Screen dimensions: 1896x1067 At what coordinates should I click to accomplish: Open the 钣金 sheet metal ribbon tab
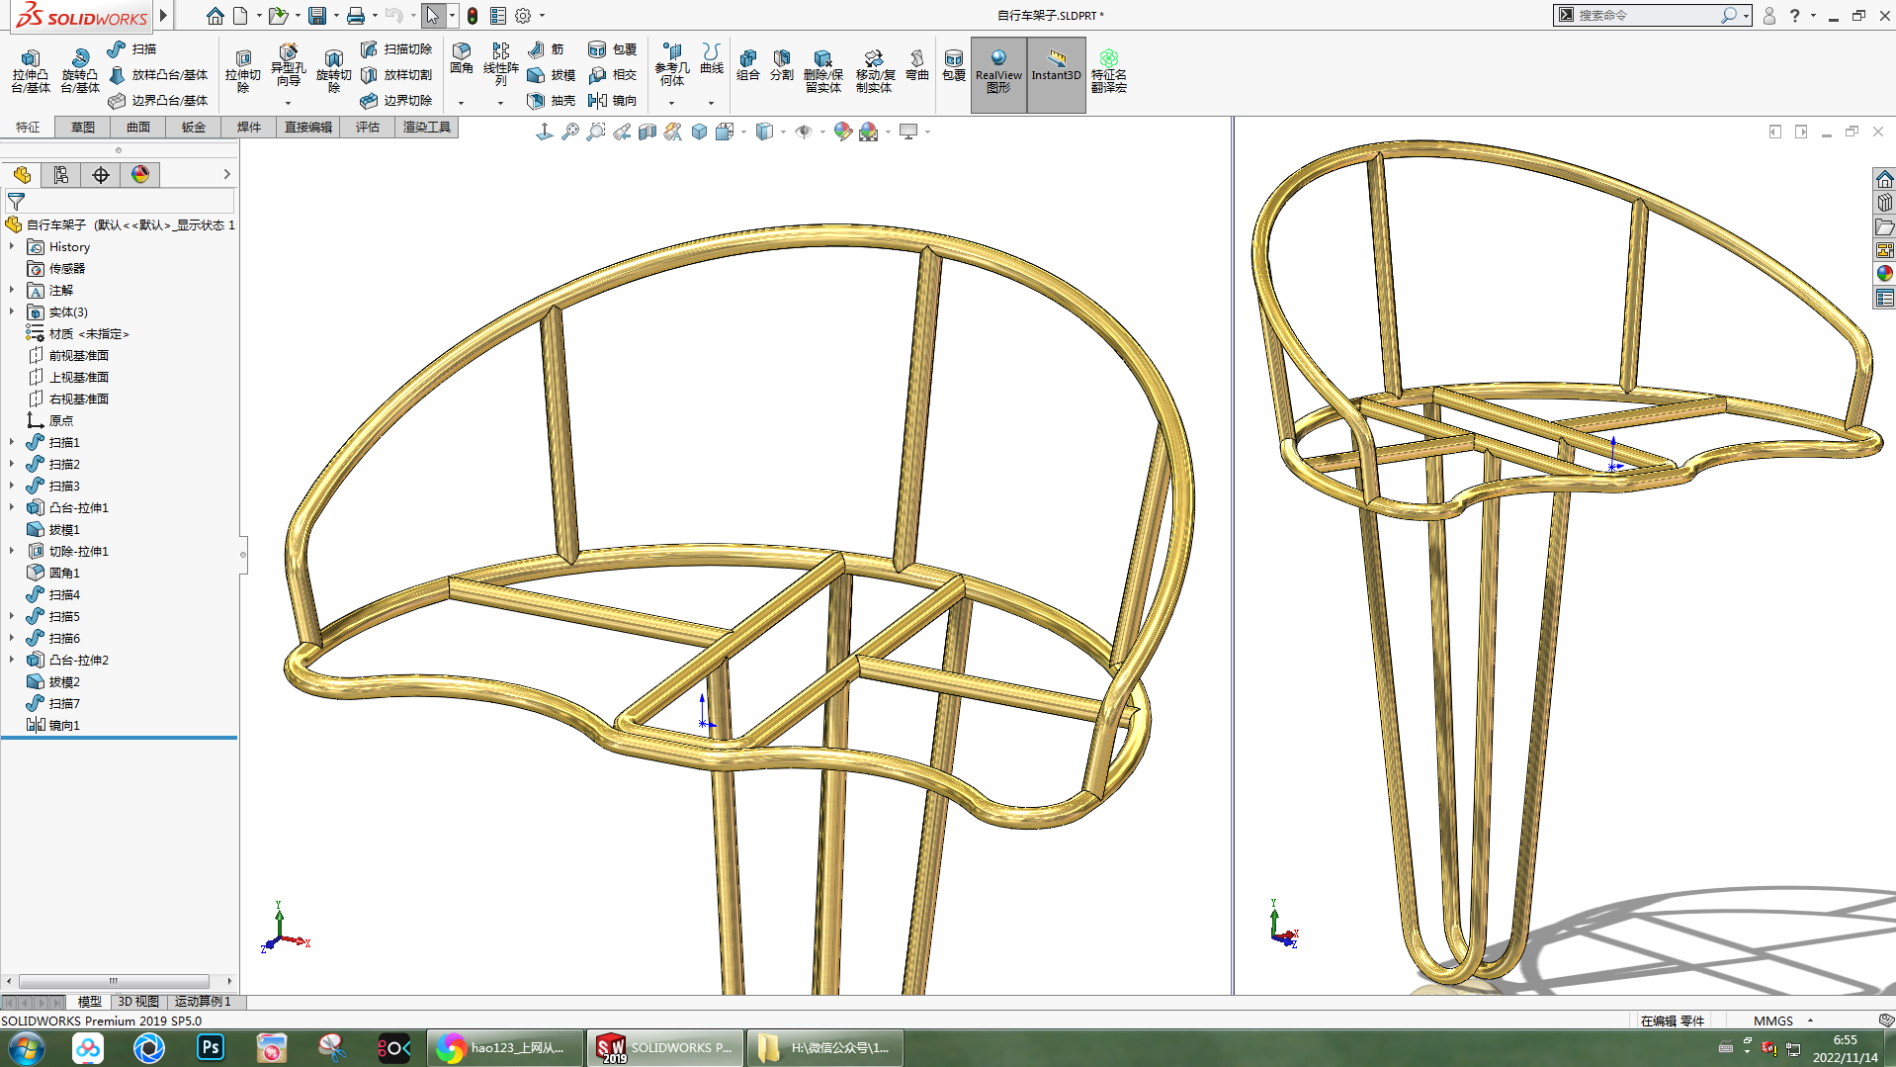(194, 128)
